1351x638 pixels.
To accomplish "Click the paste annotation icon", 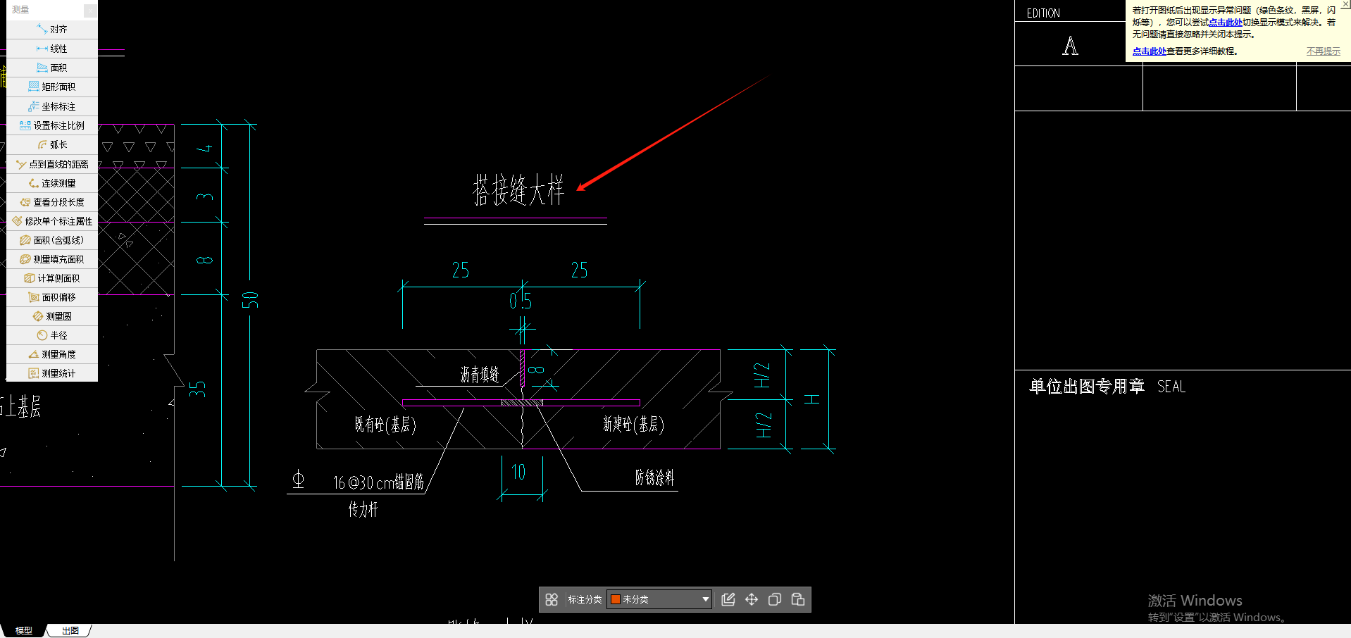I will point(798,599).
